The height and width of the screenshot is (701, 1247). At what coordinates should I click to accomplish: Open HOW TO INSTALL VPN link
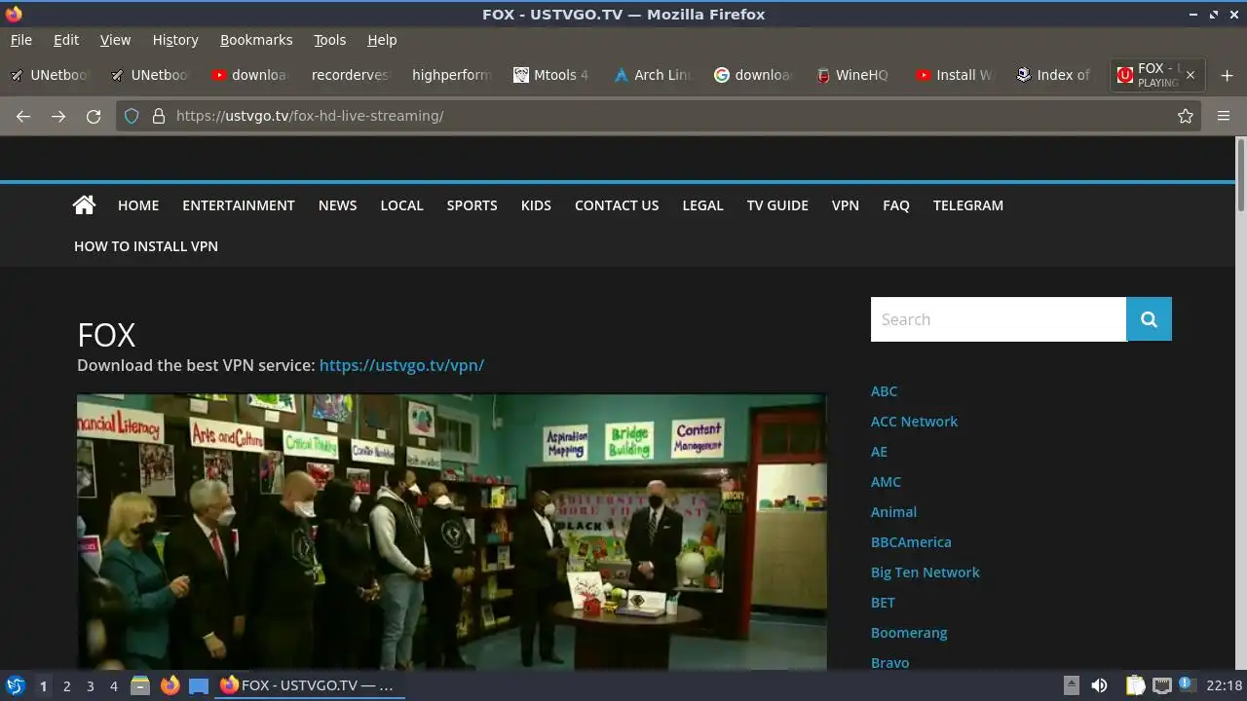(146, 246)
